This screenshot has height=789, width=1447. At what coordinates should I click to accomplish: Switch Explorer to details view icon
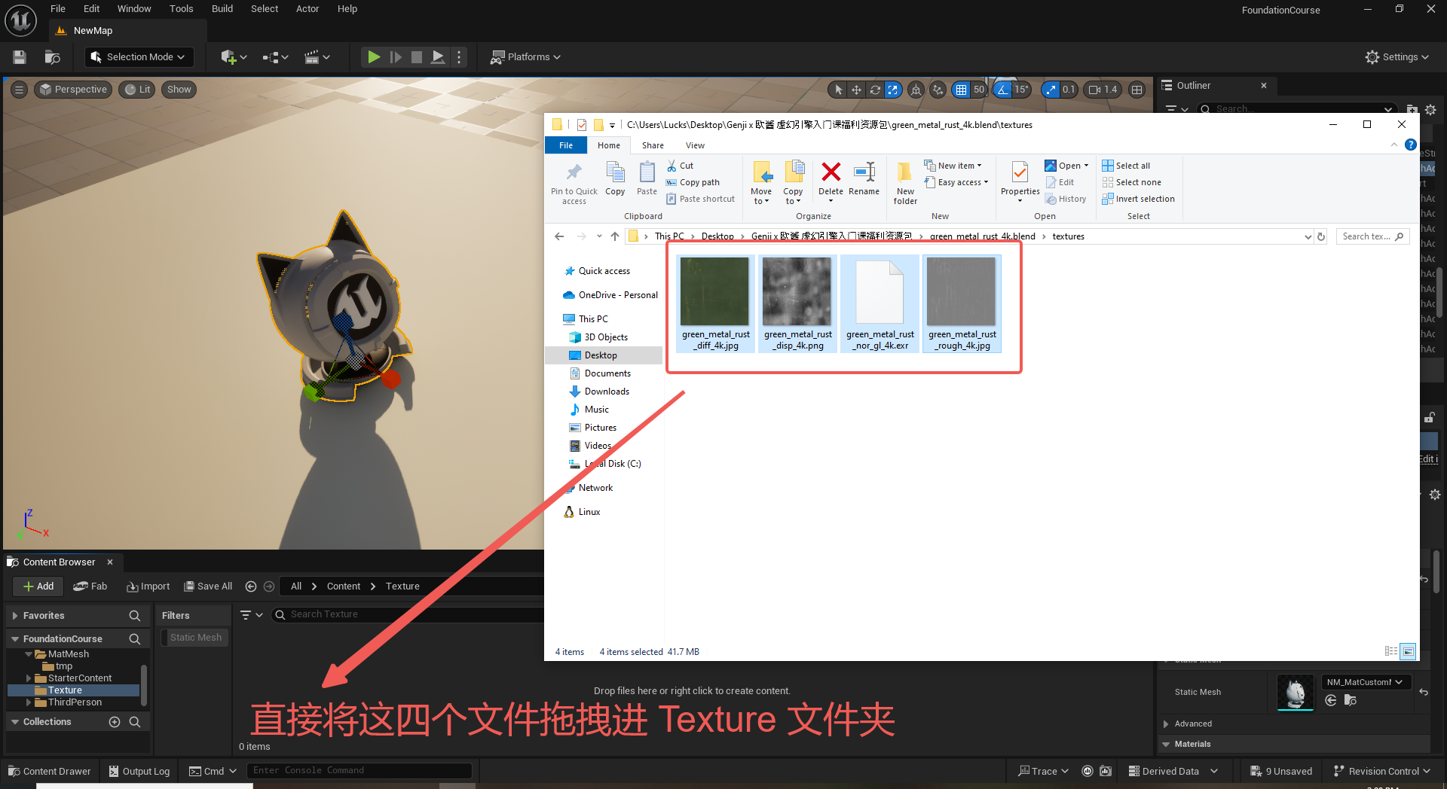(1391, 651)
